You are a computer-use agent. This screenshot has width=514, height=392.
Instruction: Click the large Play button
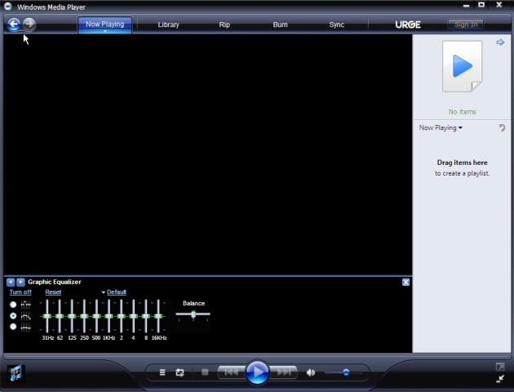pos(257,372)
